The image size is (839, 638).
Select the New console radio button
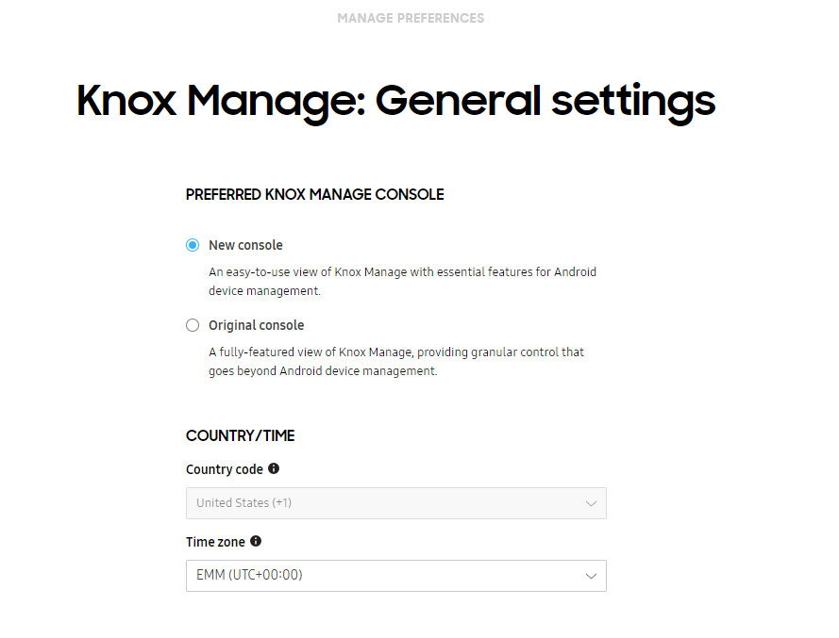[x=193, y=245]
